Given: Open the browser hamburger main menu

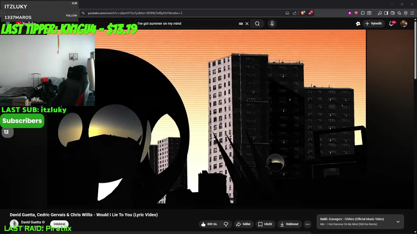Looking at the screenshot, I should click(412, 13).
